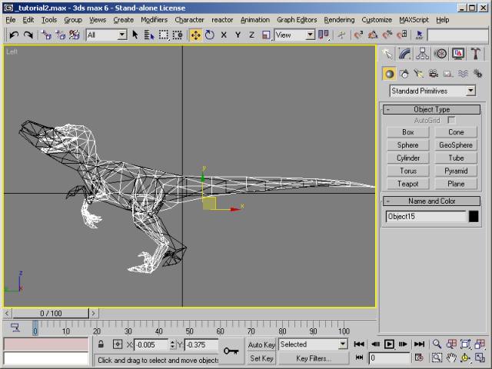The image size is (492, 369).
Task: Click the Teapot primitive button
Action: click(x=407, y=184)
